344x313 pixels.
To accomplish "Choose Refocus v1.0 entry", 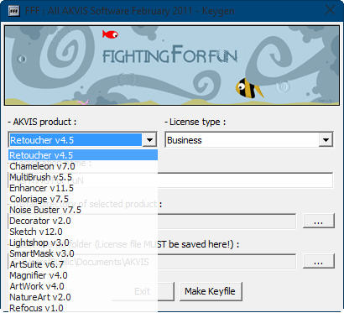I will (x=83, y=307).
